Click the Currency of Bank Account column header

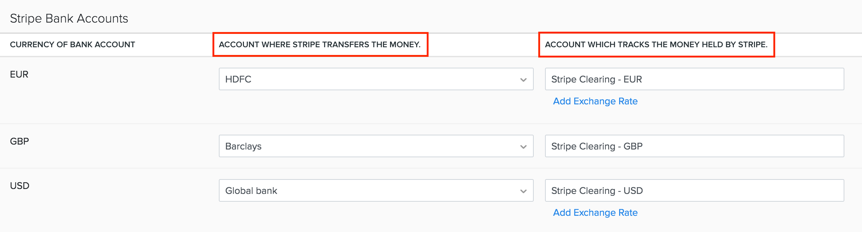72,44
